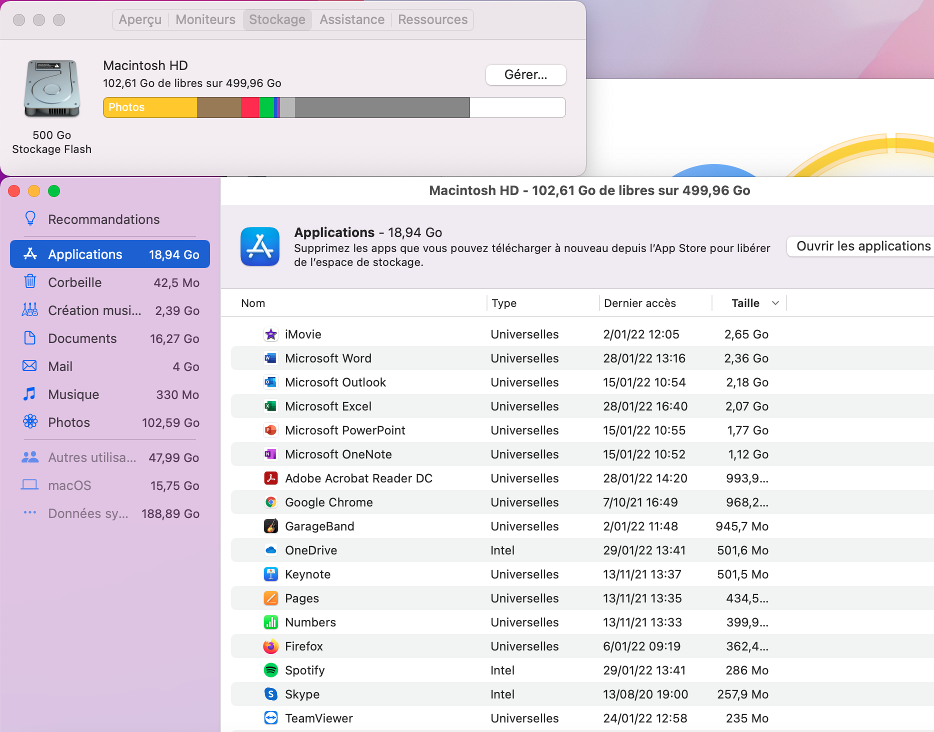Click the Google Chrome icon
This screenshot has height=732, width=934.
(270, 502)
